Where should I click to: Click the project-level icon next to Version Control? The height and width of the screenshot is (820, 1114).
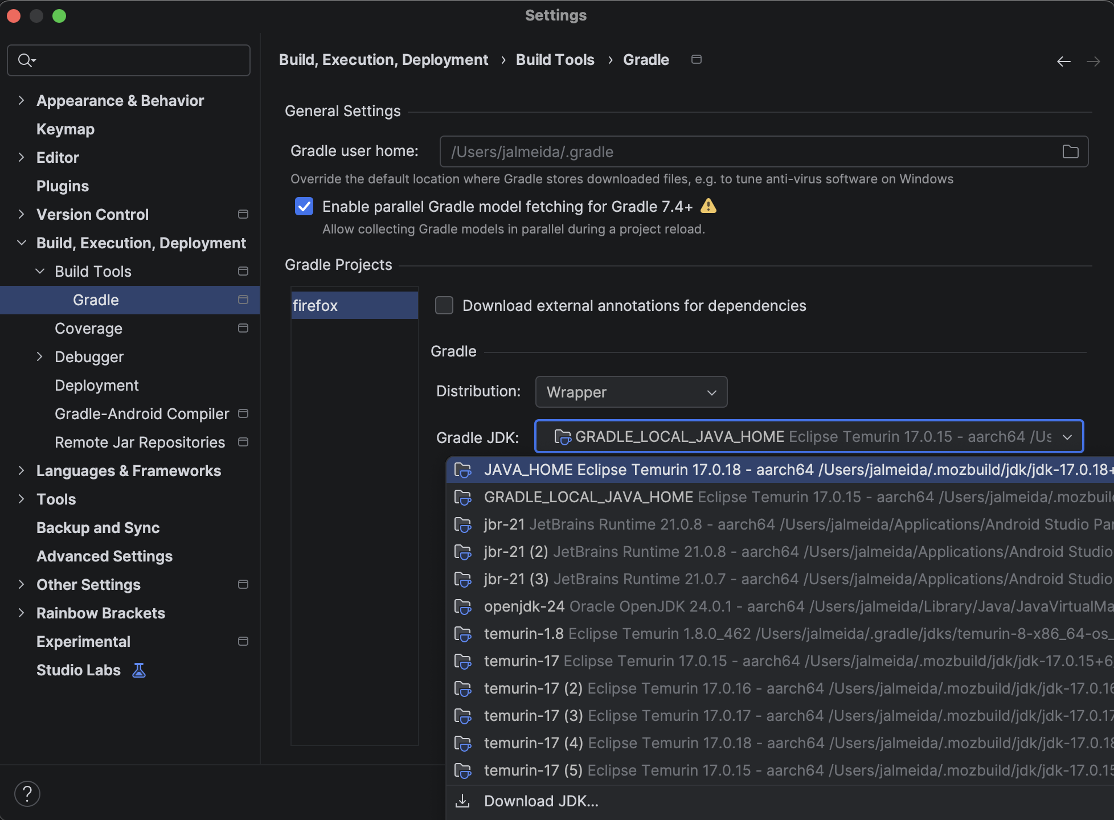coord(243,215)
